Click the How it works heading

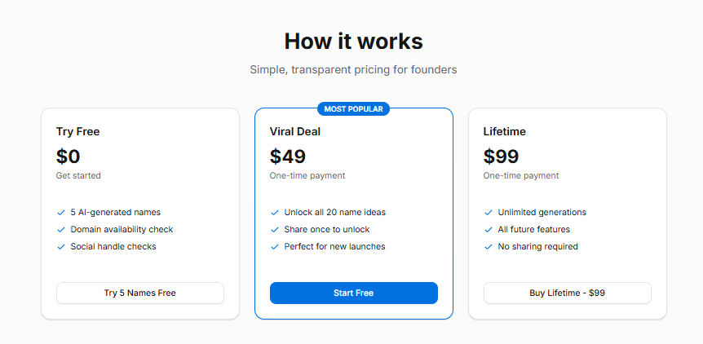click(353, 42)
